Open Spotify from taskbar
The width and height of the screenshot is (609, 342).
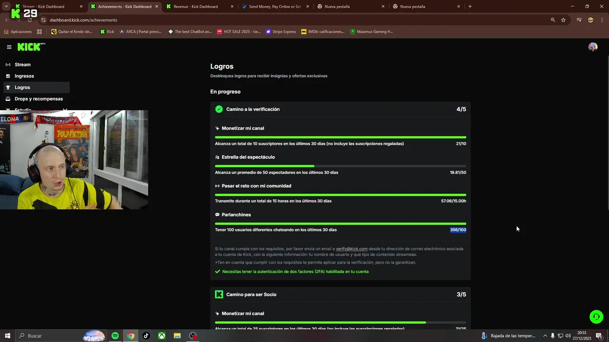115,336
